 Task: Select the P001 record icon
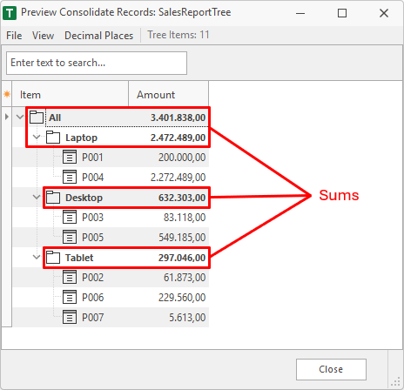pos(70,158)
